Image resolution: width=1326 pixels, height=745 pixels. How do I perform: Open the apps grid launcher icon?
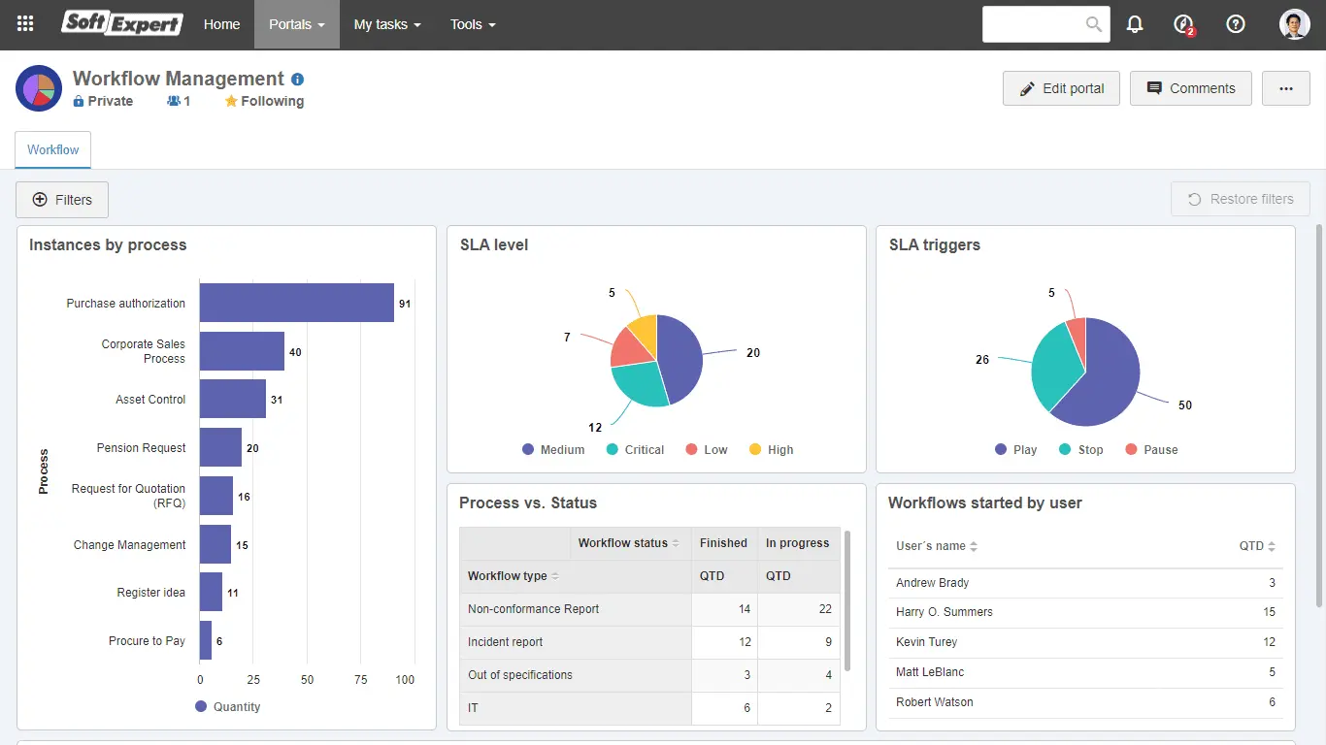25,24
